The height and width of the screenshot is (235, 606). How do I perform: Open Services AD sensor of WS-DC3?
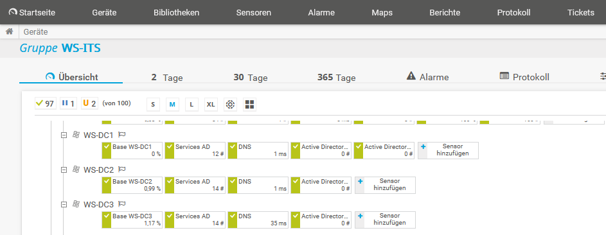point(195,220)
